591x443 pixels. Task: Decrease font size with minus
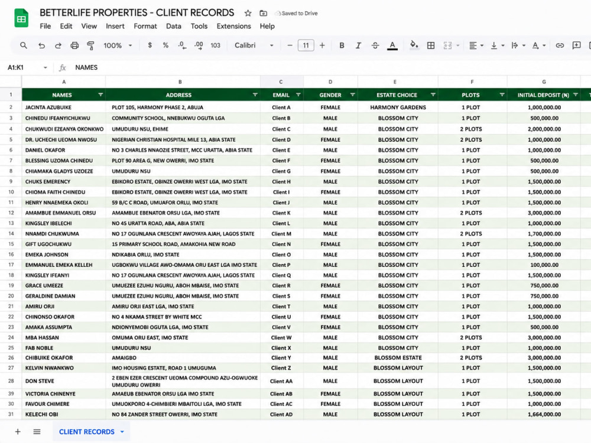pyautogui.click(x=290, y=45)
